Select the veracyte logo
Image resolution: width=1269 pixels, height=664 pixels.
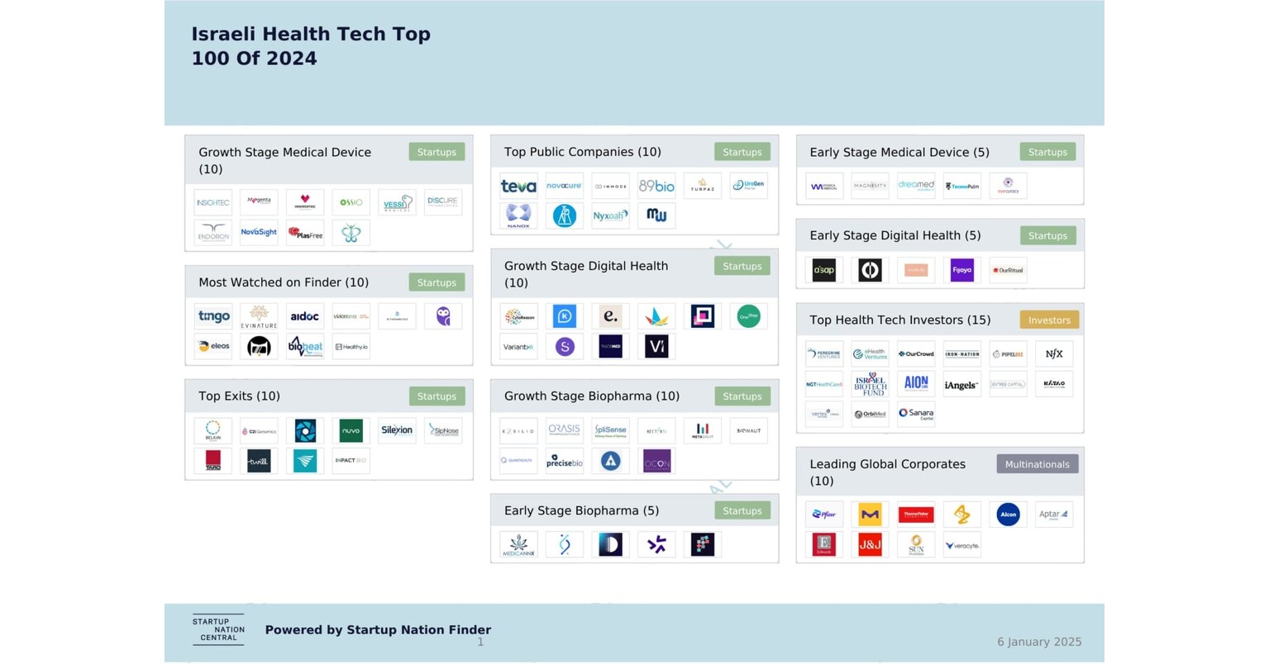961,544
